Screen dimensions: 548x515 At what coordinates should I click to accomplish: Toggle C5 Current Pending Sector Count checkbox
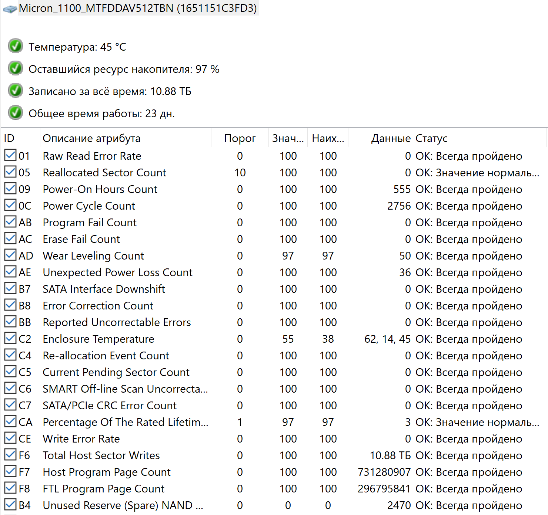click(10, 372)
